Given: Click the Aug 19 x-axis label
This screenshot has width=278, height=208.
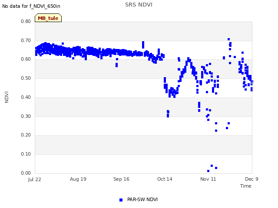Looking at the screenshot, I should pyautogui.click(x=78, y=179).
